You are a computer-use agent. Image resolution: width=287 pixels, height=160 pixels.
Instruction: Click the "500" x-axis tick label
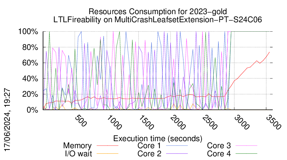[81, 121]
